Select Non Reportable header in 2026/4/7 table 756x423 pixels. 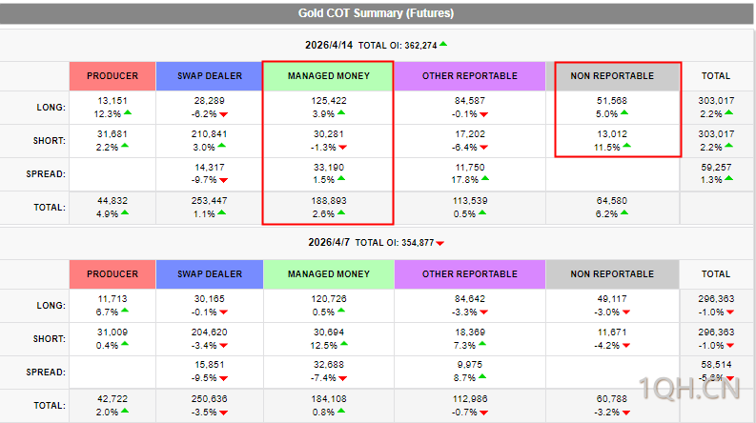tap(612, 274)
